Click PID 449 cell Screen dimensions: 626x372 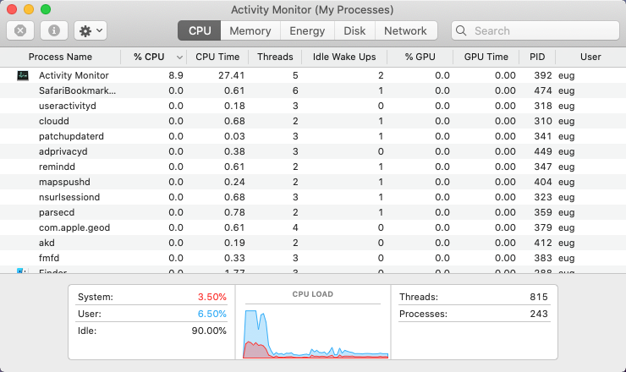coord(543,151)
